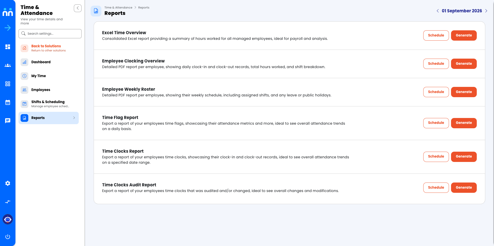494x246 pixels.
Task: Go to the previous date with left chevron
Action: [438, 11]
